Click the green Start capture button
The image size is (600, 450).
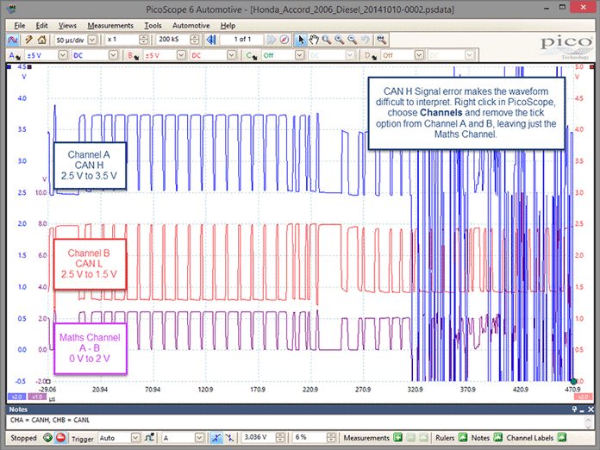(47, 437)
